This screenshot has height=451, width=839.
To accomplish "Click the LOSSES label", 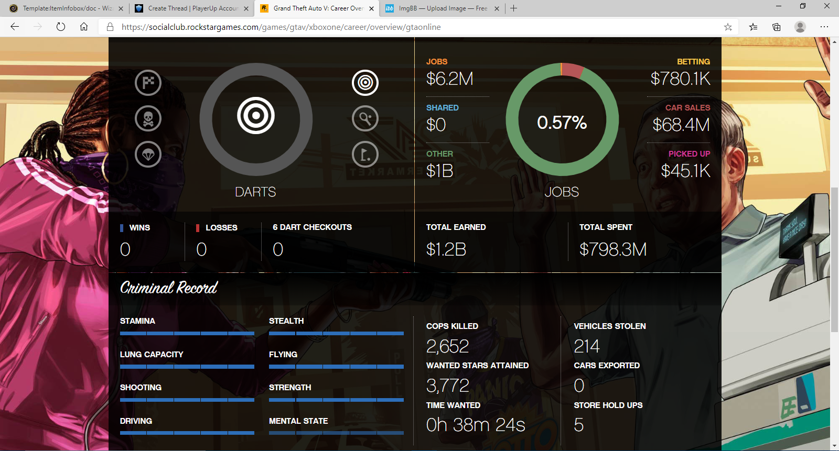I will (x=221, y=228).
